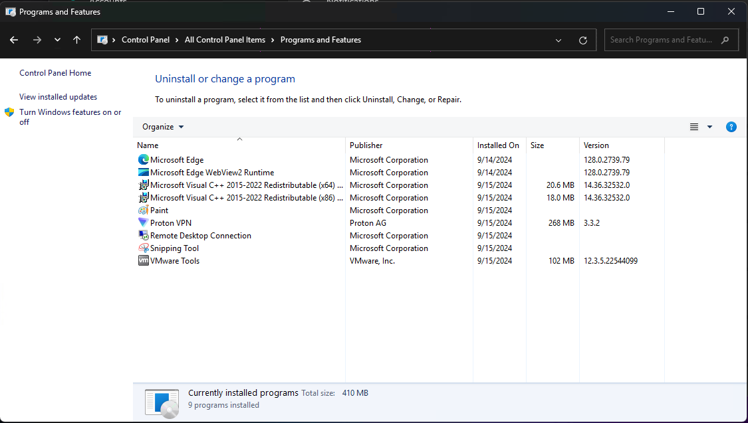Click Programs and Features breadcrumb
Screen dimensions: 748x423
tap(320, 40)
